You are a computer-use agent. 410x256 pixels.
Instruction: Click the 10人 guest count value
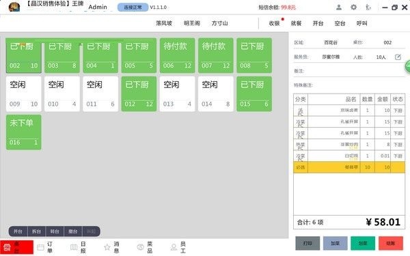[381, 57]
